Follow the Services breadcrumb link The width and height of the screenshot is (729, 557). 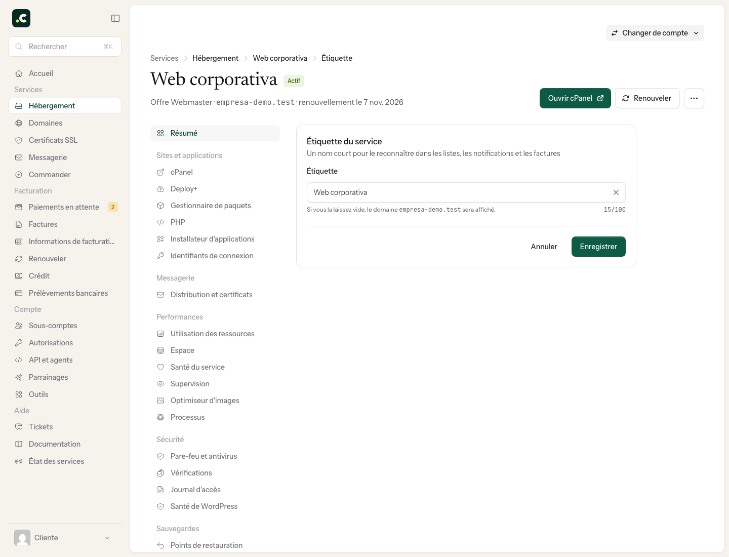(165, 58)
